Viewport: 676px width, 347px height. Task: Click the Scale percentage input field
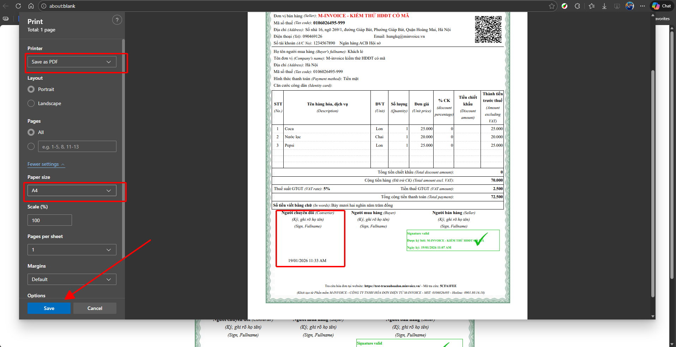[x=50, y=220]
